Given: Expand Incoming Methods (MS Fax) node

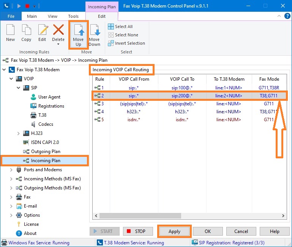Looking at the screenshot, I should (x=11, y=179).
